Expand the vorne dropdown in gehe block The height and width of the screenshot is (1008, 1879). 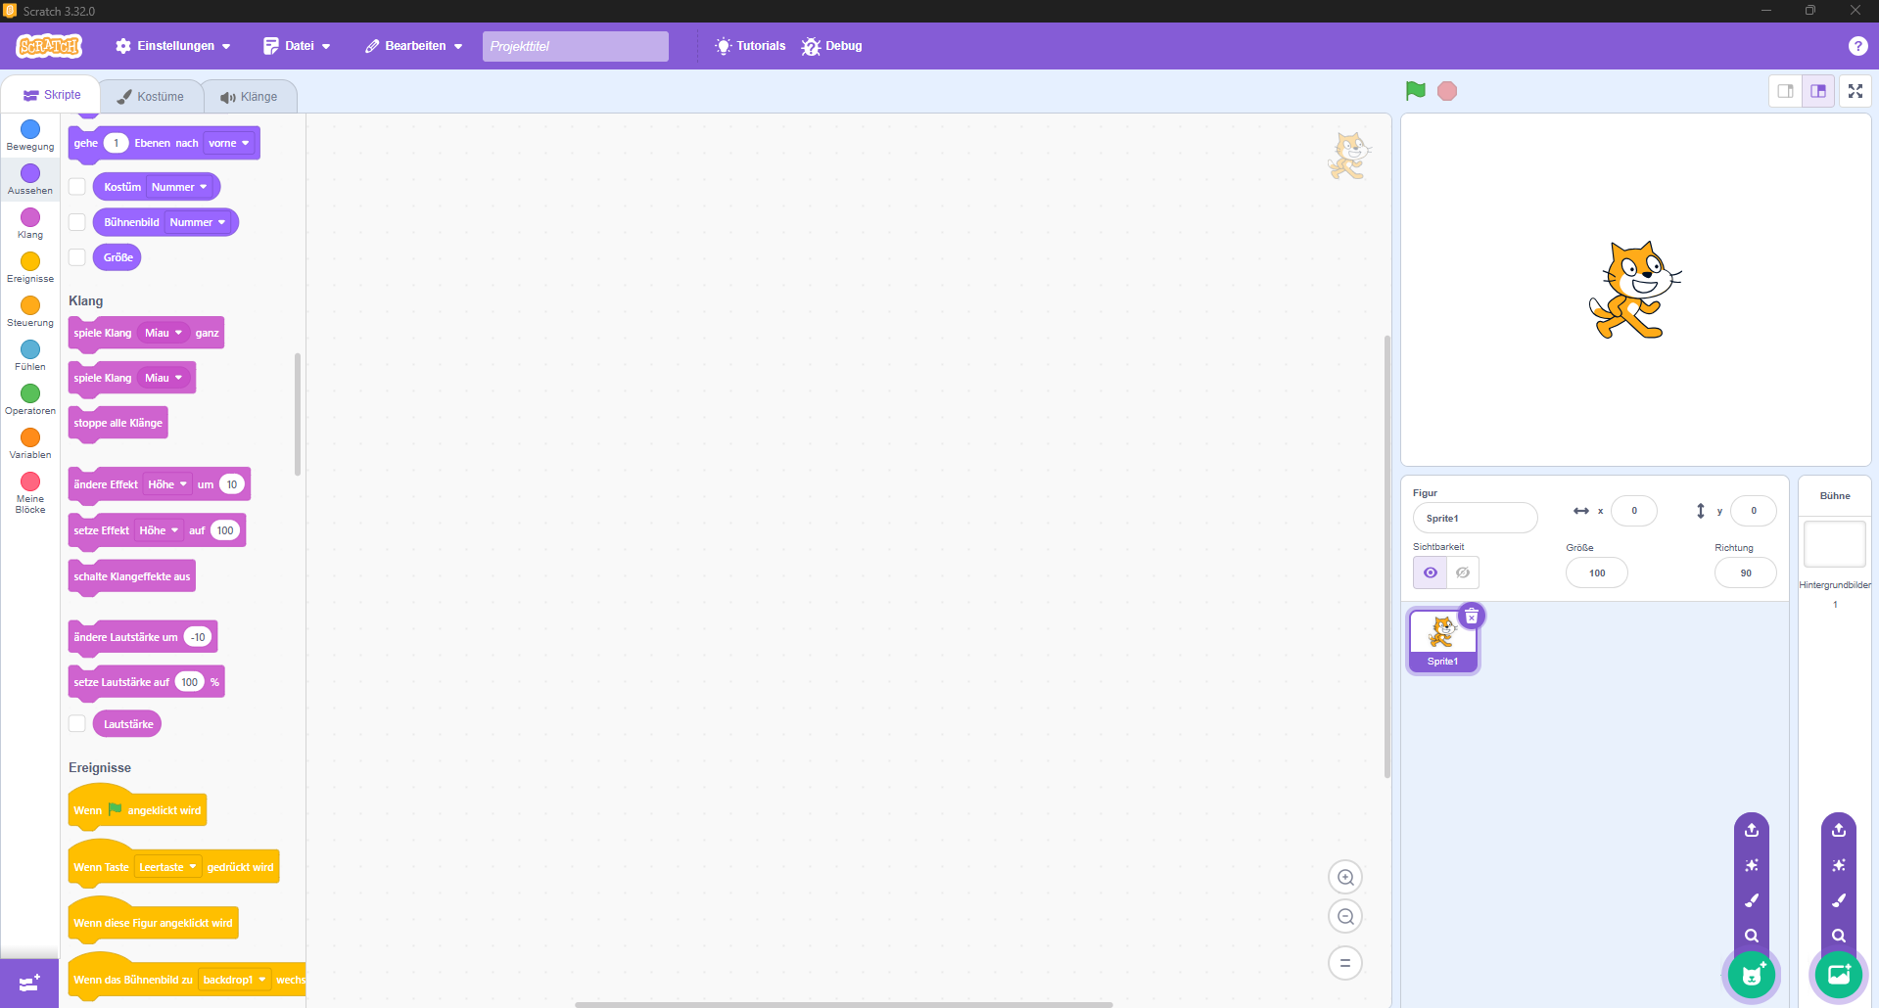point(229,143)
